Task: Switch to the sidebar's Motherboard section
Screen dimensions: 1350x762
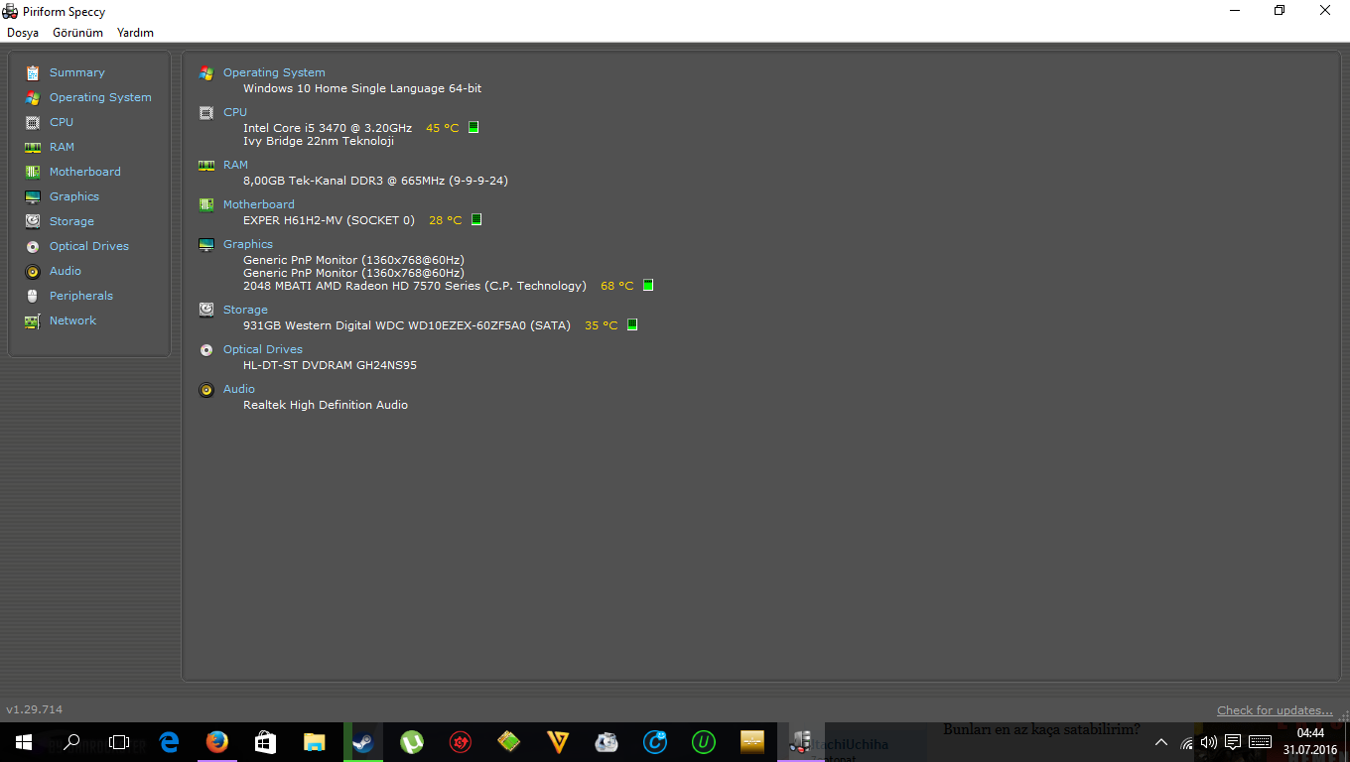Action: tap(84, 172)
